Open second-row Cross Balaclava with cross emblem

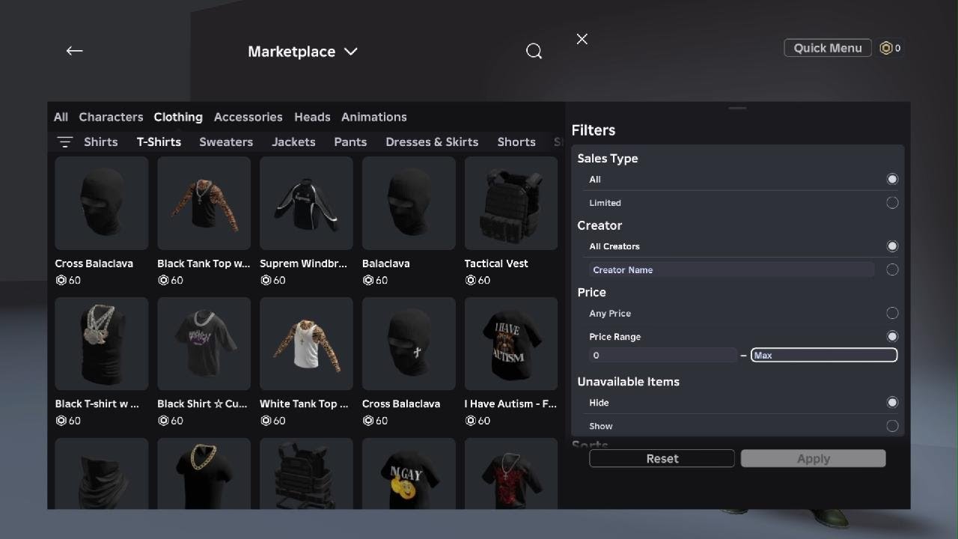[x=409, y=344]
